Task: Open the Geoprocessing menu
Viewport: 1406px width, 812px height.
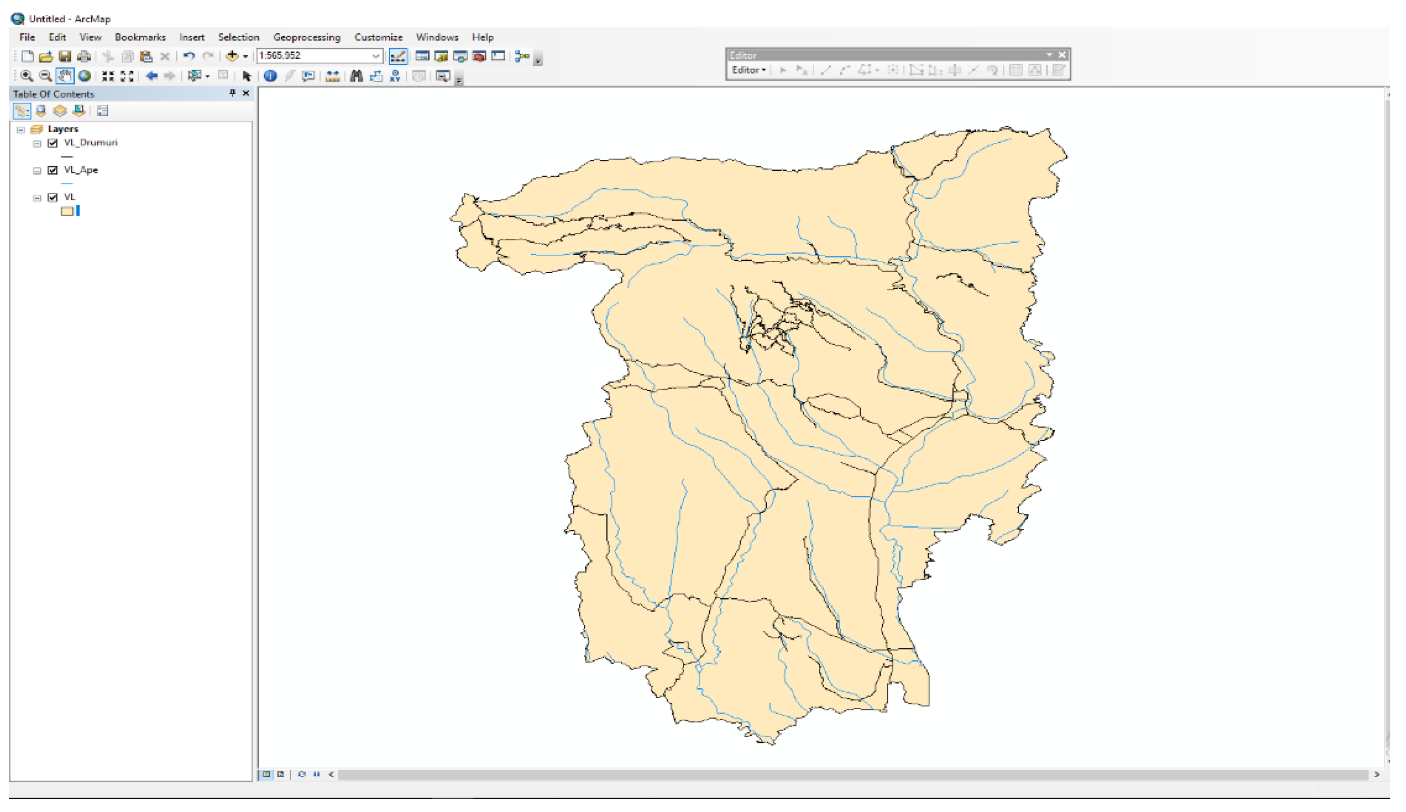Action: [306, 38]
